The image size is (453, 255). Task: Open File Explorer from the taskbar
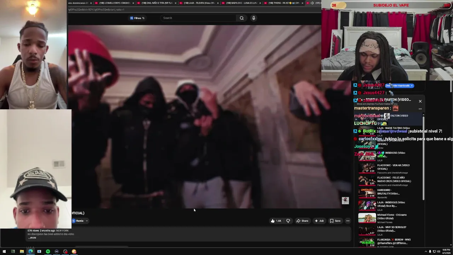(22, 251)
